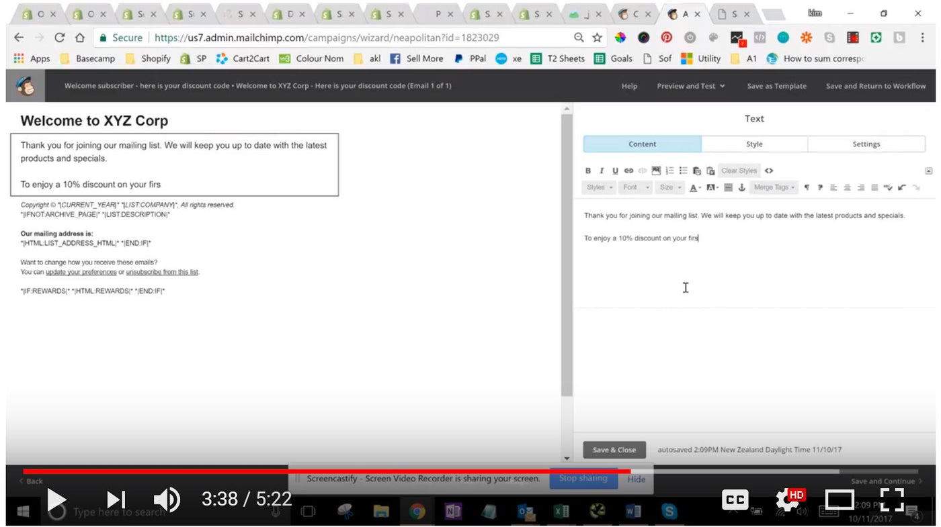Show paragraph marks with the pilcrow icon
This screenshot has height=527, width=941.
pyautogui.click(x=807, y=187)
